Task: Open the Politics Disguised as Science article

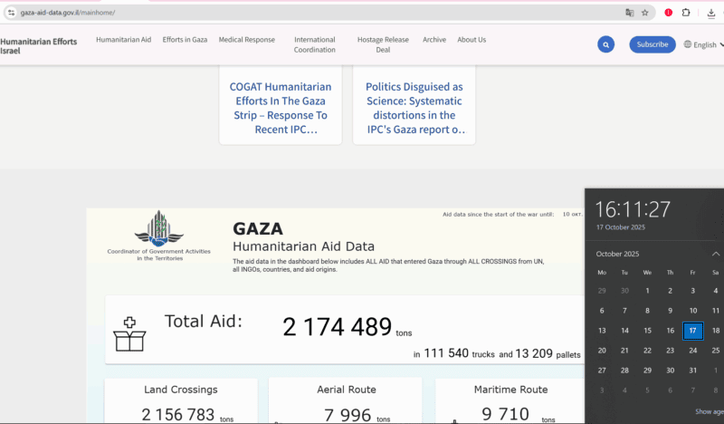Action: pos(414,108)
